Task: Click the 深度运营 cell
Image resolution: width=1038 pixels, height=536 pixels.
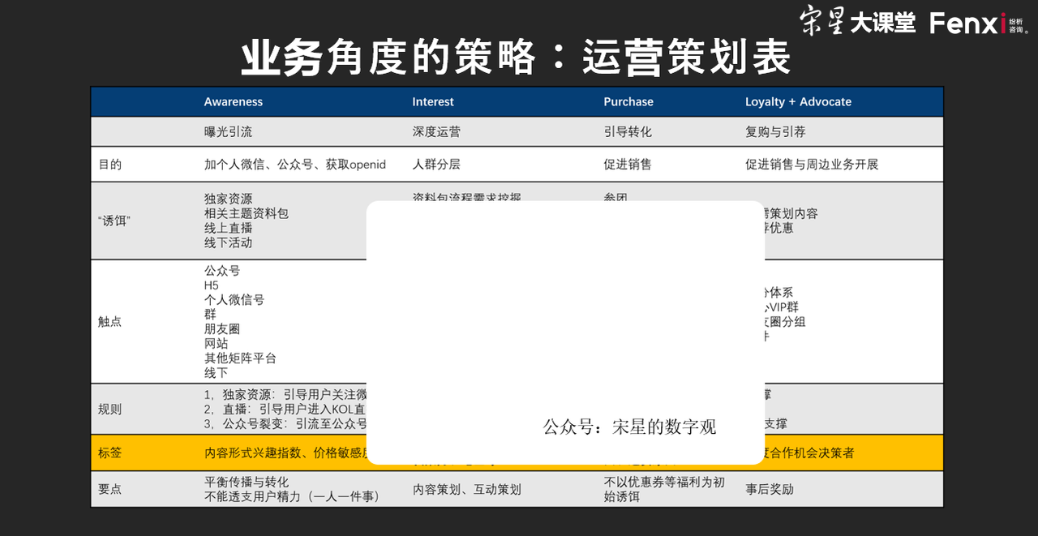Action: click(x=436, y=131)
